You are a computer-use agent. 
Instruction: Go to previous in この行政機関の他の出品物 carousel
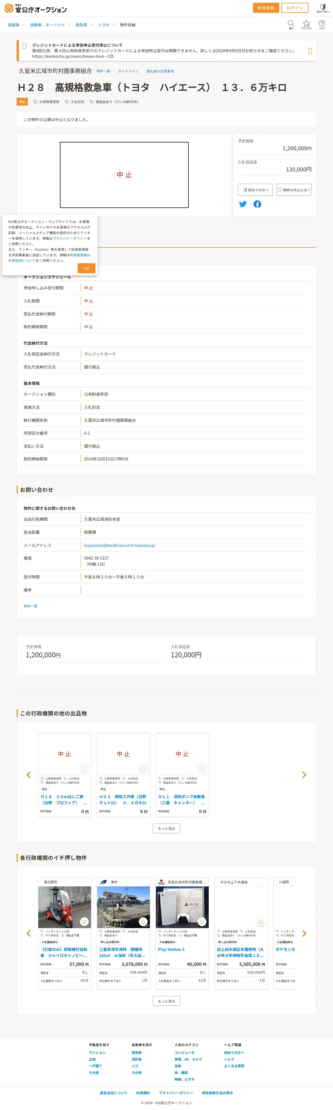coord(29,775)
